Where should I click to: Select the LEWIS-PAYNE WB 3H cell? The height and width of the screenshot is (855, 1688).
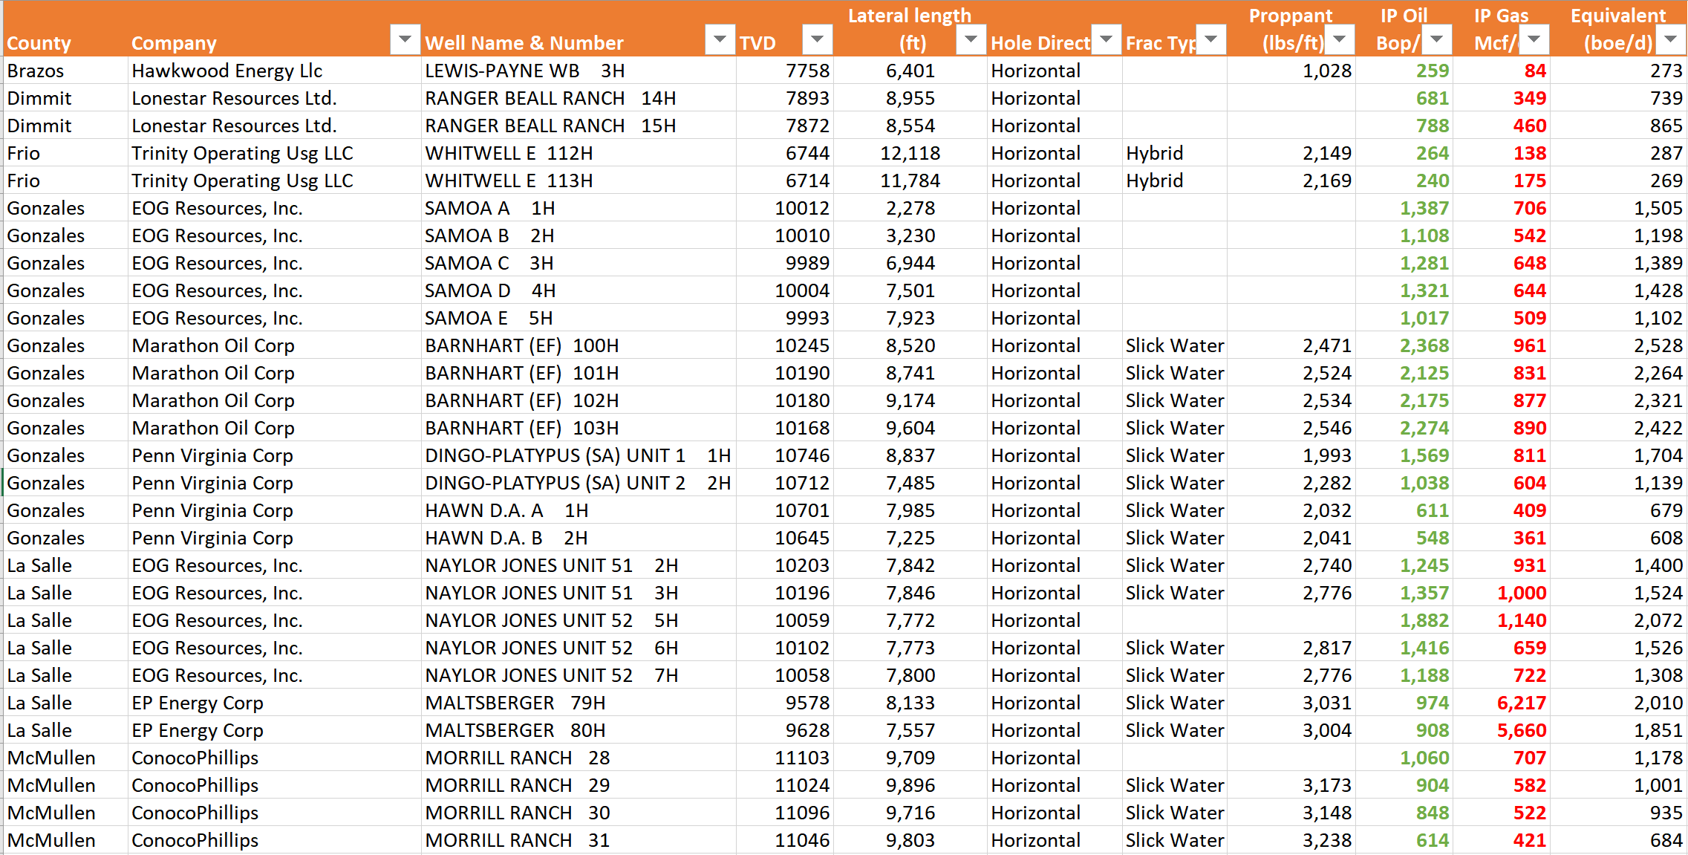click(579, 71)
